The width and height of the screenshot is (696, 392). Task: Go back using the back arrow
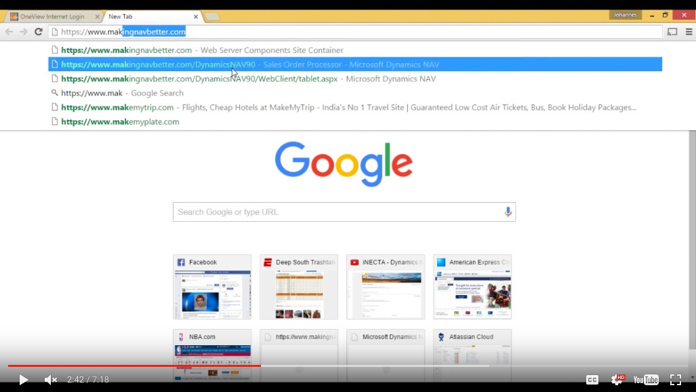[x=9, y=32]
